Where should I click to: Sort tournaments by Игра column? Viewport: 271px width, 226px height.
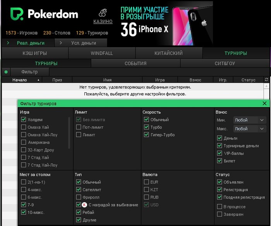click(160, 80)
